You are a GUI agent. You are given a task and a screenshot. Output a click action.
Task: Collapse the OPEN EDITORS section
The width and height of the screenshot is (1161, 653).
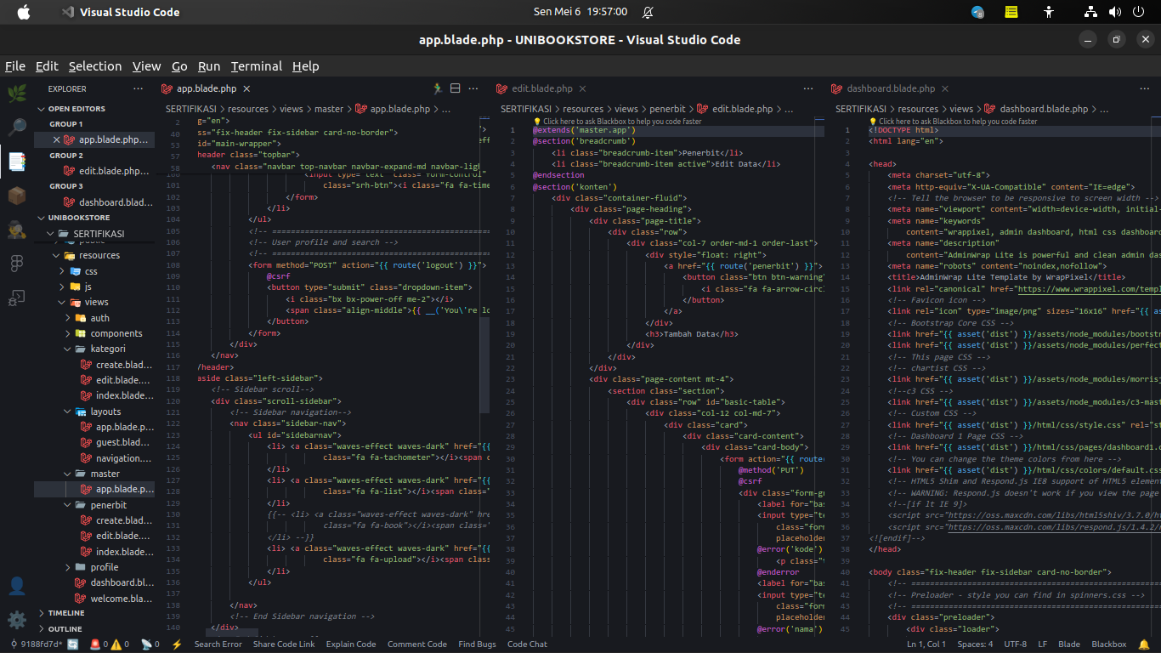pyautogui.click(x=76, y=109)
